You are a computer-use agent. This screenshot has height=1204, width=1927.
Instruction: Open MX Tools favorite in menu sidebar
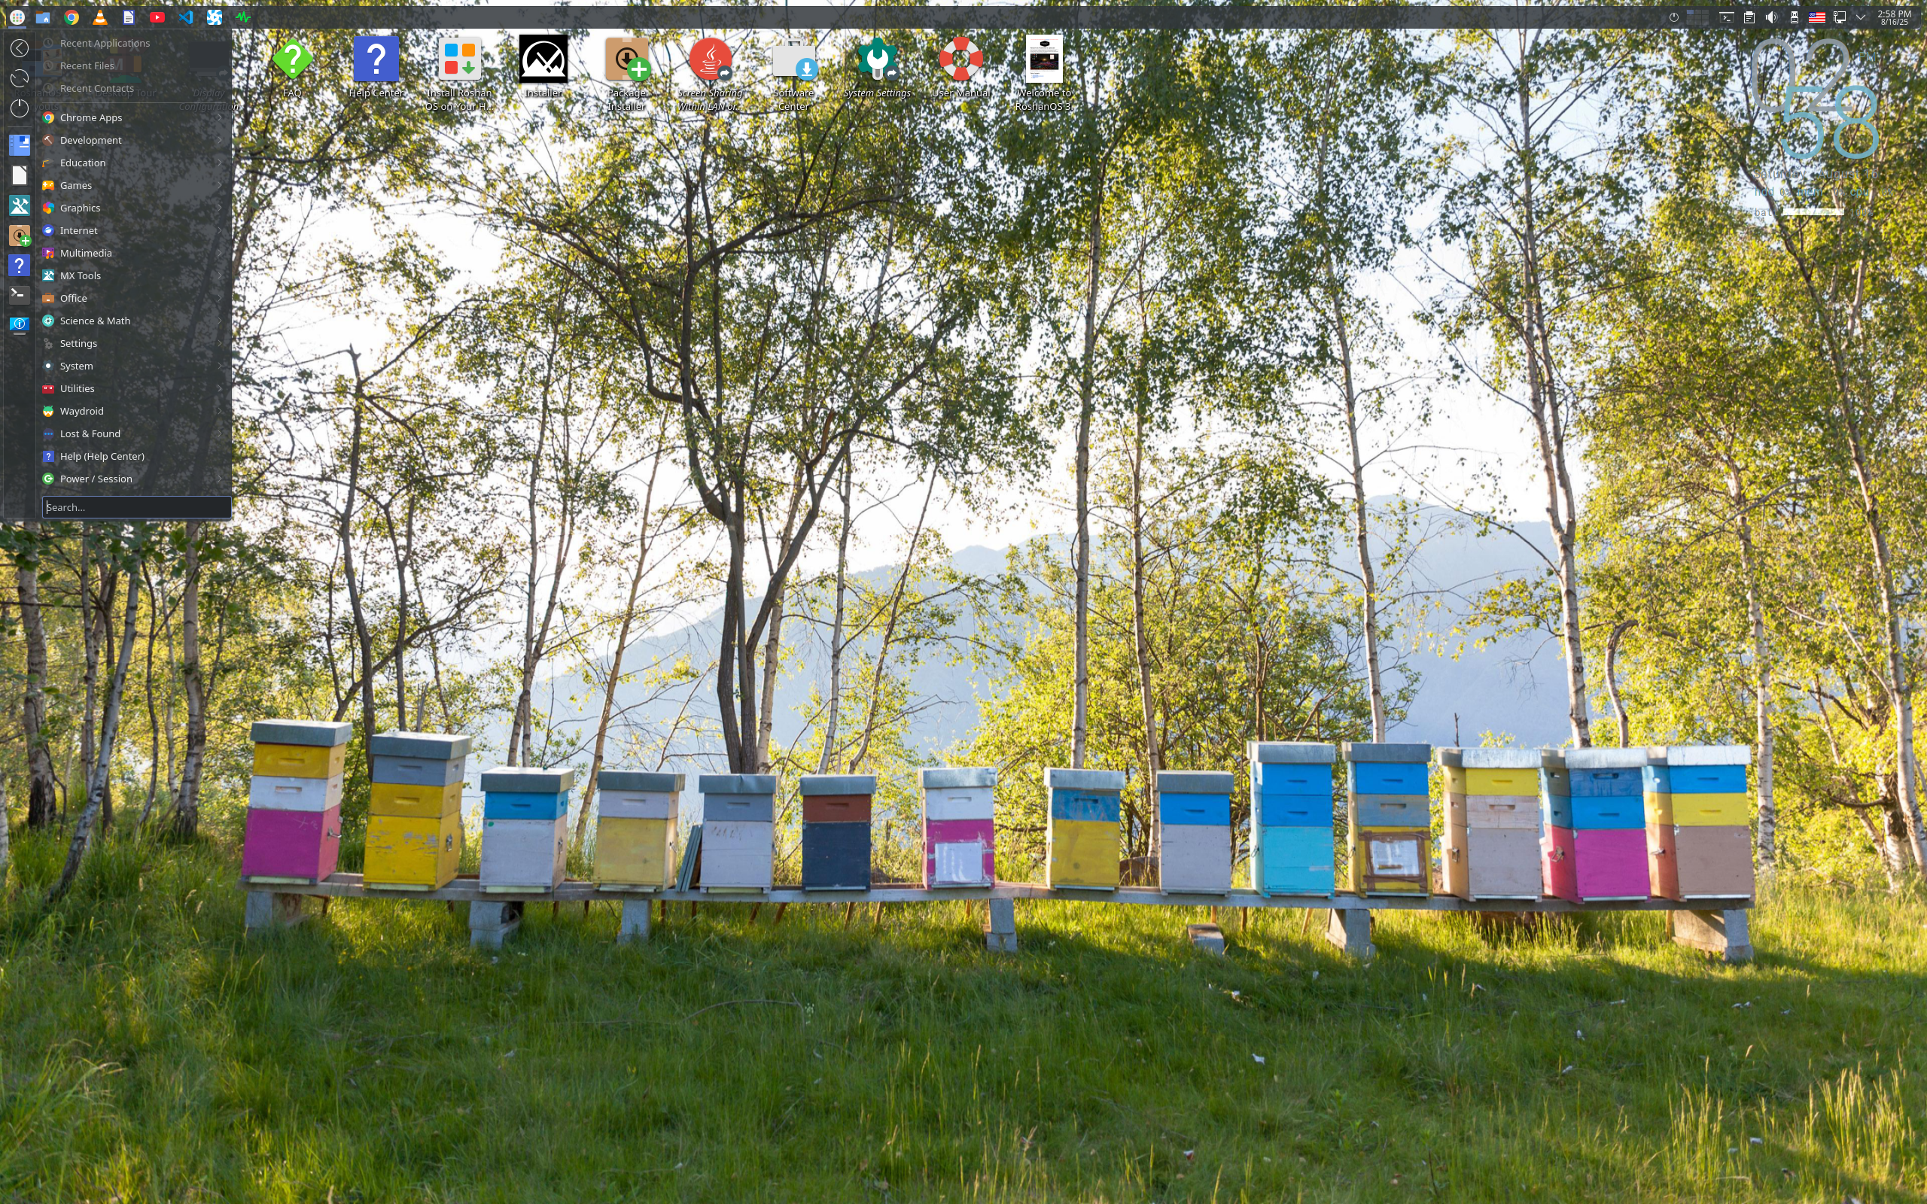(19, 205)
